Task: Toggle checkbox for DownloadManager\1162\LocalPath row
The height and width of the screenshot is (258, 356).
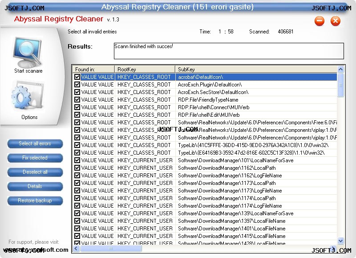Action: coord(77,168)
